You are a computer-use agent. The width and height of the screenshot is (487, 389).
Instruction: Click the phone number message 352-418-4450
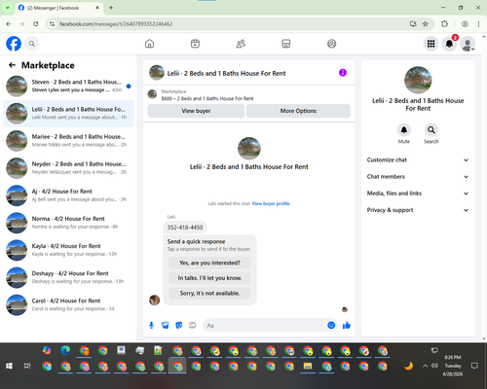(x=185, y=228)
